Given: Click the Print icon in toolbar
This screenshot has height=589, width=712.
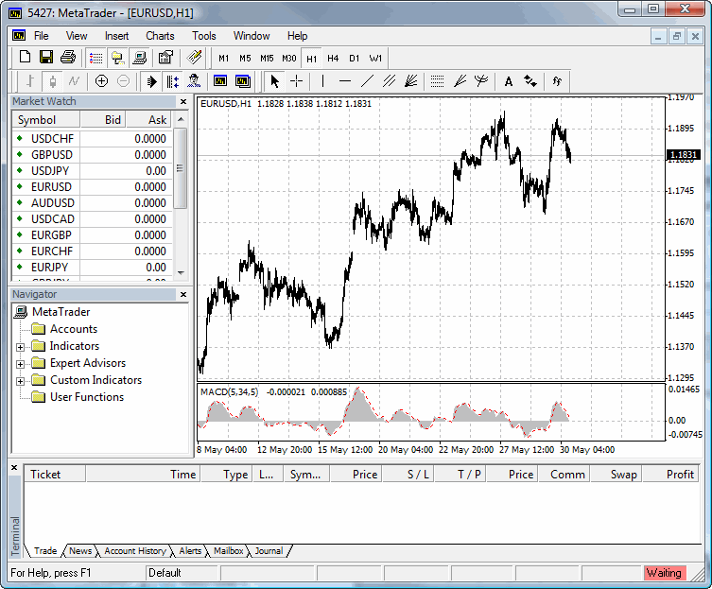Looking at the screenshot, I should click(68, 58).
